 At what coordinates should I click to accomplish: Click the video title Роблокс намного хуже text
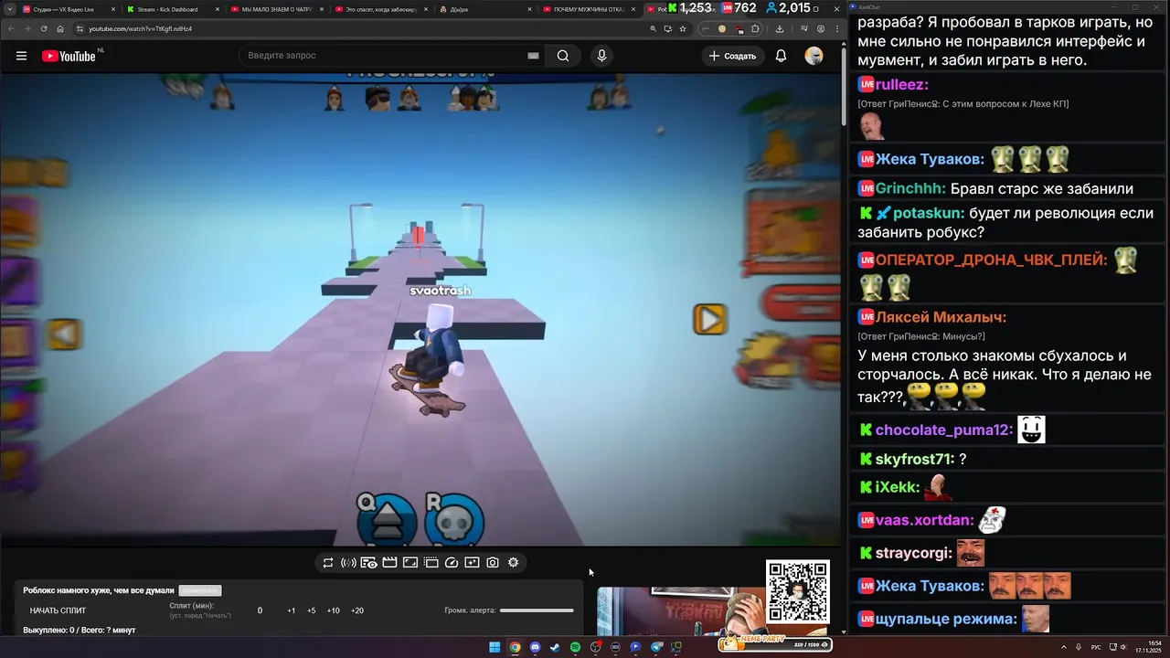(x=98, y=590)
